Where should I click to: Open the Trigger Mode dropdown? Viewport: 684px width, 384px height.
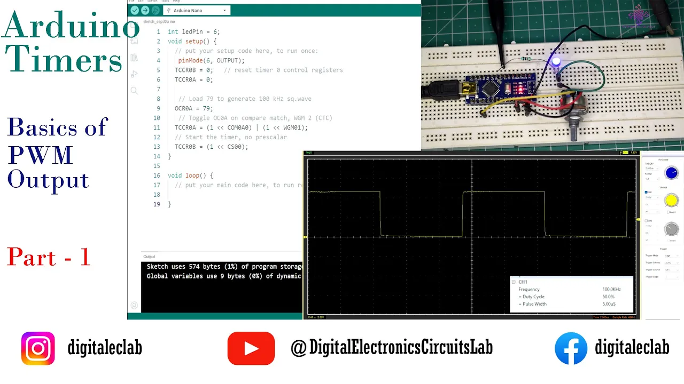pyautogui.click(x=672, y=255)
